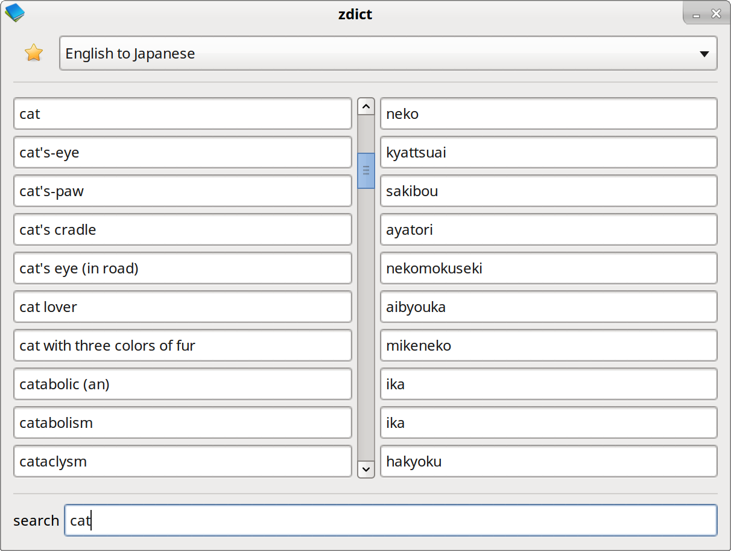Click the 'nekomokuseki' translation field

pos(548,269)
